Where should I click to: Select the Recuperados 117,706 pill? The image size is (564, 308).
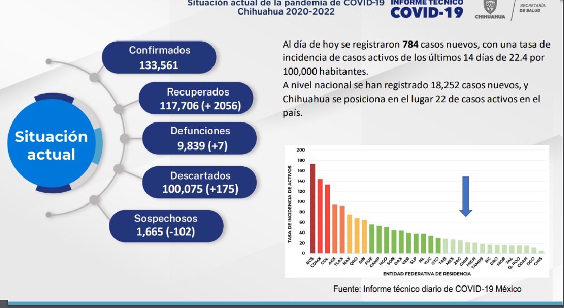point(198,100)
